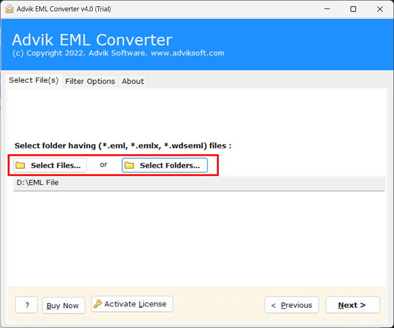This screenshot has width=394, height=328.
Task: Switch to the Filter Options tab
Action: pyautogui.click(x=90, y=82)
